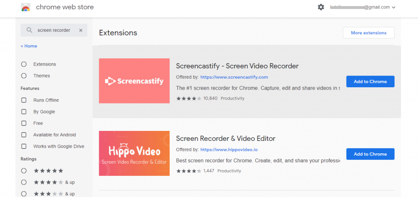Add Screencastify to Chrome
This screenshot has height=197, width=418.
coord(370,82)
